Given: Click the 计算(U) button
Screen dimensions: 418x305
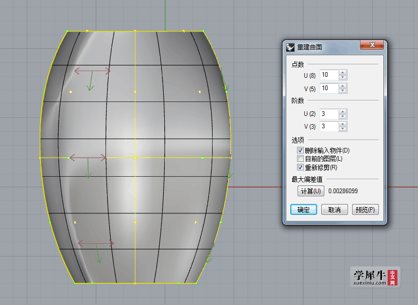Looking at the screenshot, I should [311, 191].
